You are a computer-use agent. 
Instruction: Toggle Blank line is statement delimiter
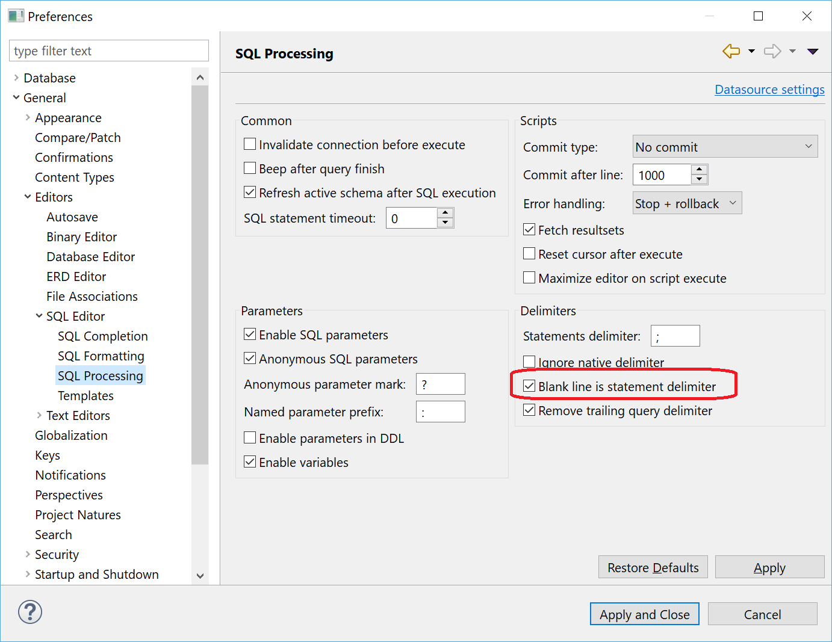click(x=529, y=386)
